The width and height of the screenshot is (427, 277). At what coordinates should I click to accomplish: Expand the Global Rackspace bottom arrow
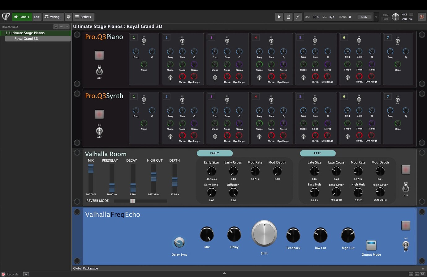tap(423, 268)
